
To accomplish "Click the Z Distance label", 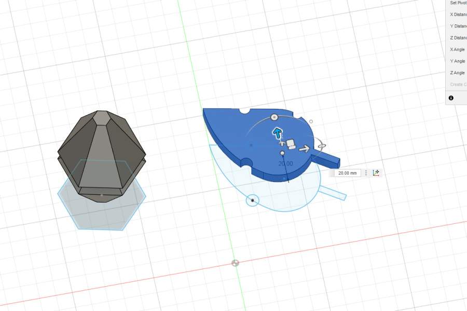I will 458,38.
